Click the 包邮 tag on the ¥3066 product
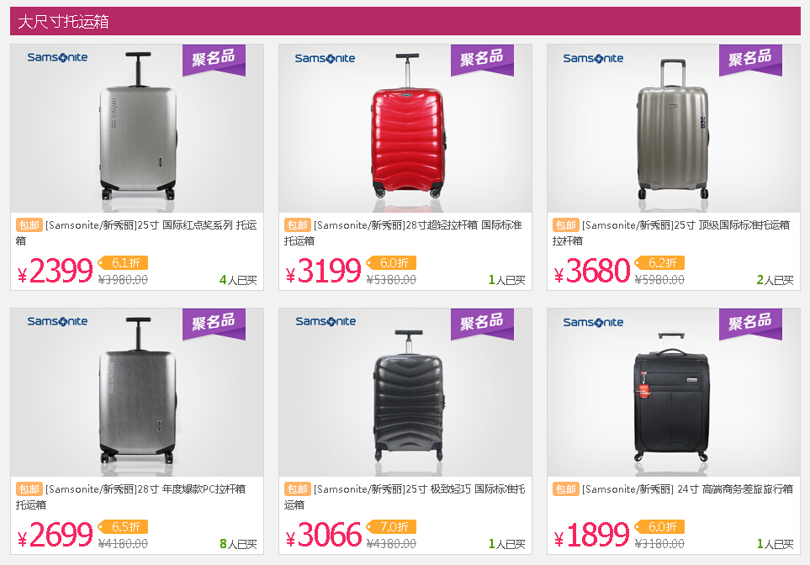Screen dimensions: 810x565 [298, 489]
